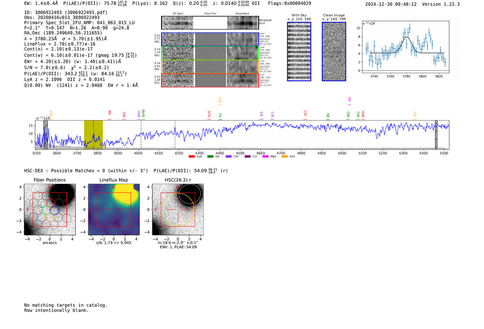Click the white dashed circle in HSC r image
484x329 pixels.
pos(190,194)
